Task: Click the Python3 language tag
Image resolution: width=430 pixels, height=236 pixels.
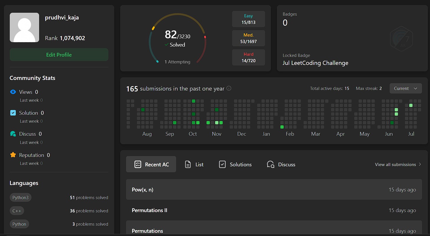Action: coord(20,197)
